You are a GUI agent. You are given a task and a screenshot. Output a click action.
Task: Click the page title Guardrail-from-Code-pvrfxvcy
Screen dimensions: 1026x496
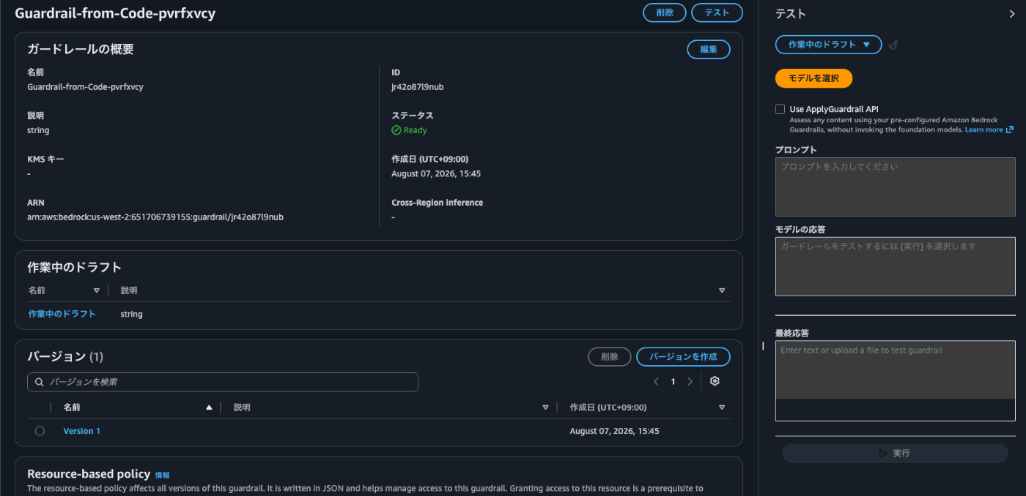coord(115,13)
